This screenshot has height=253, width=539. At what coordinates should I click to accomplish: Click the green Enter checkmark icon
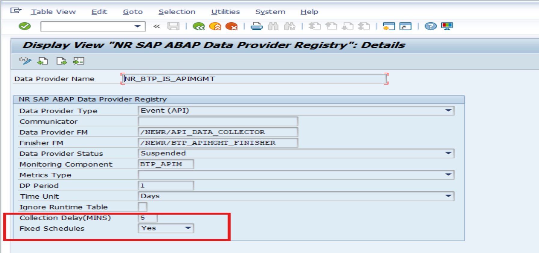25,26
